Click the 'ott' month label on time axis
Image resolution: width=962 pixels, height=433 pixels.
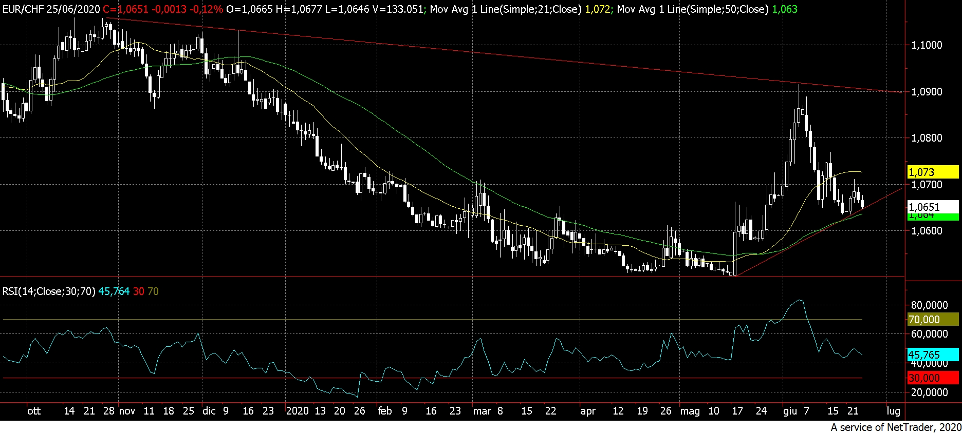coord(34,411)
